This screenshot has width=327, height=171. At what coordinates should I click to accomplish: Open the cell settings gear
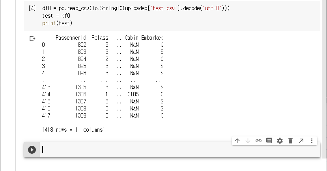click(280, 141)
